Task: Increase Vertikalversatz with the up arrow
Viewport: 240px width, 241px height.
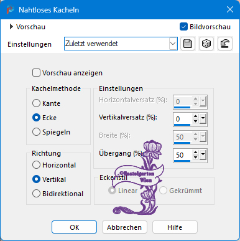Action: (x=195, y=116)
